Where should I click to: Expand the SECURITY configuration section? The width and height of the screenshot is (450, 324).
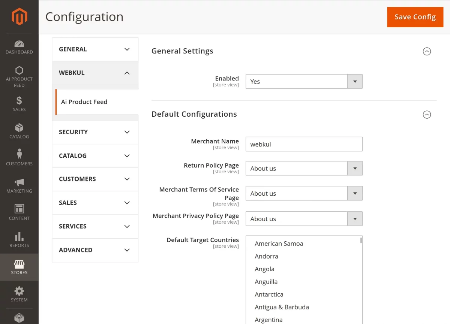[95, 132]
